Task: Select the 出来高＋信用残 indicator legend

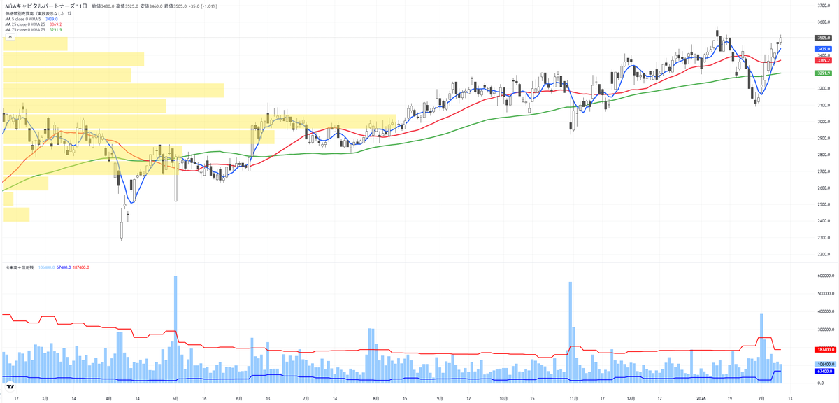Action: coord(20,267)
